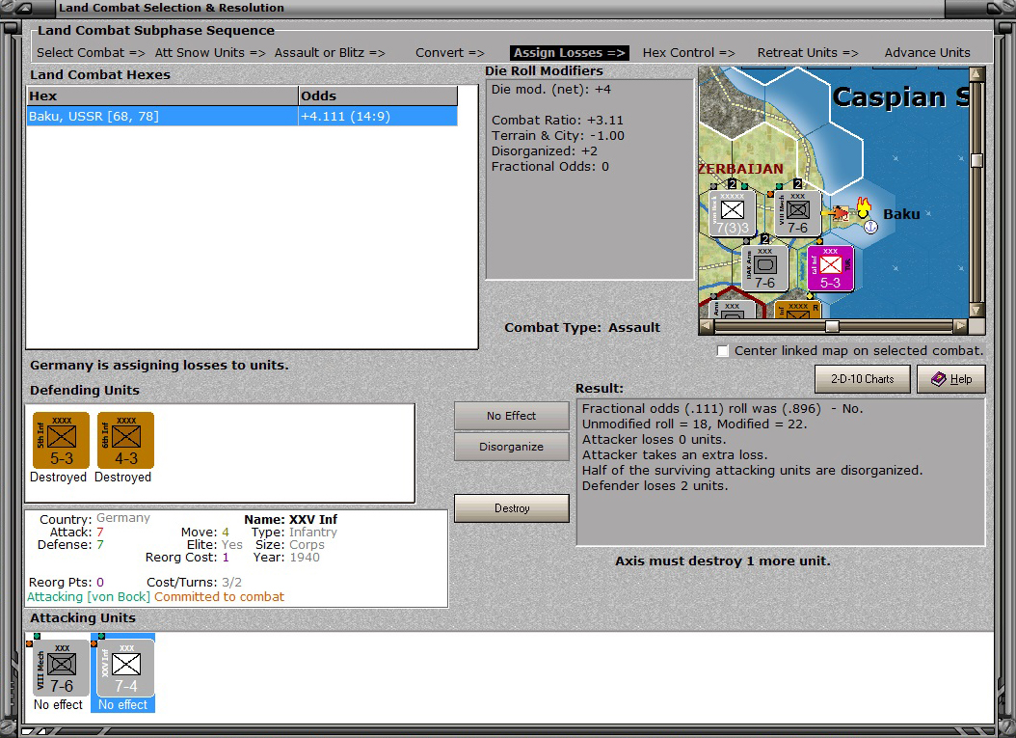The image size is (1016, 738).
Task: Open the Help button
Action: click(x=951, y=379)
